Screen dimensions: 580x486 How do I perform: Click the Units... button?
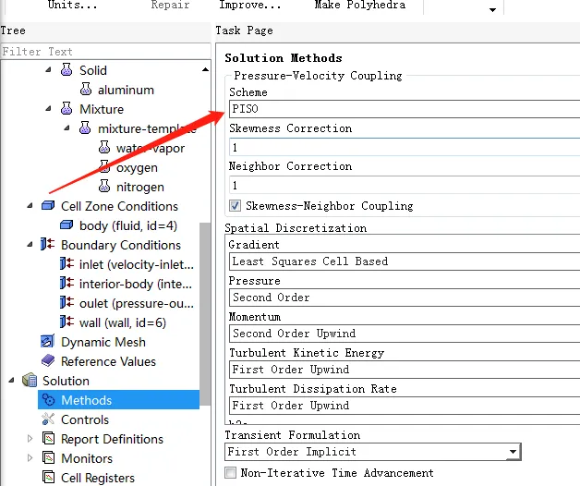pos(72,5)
